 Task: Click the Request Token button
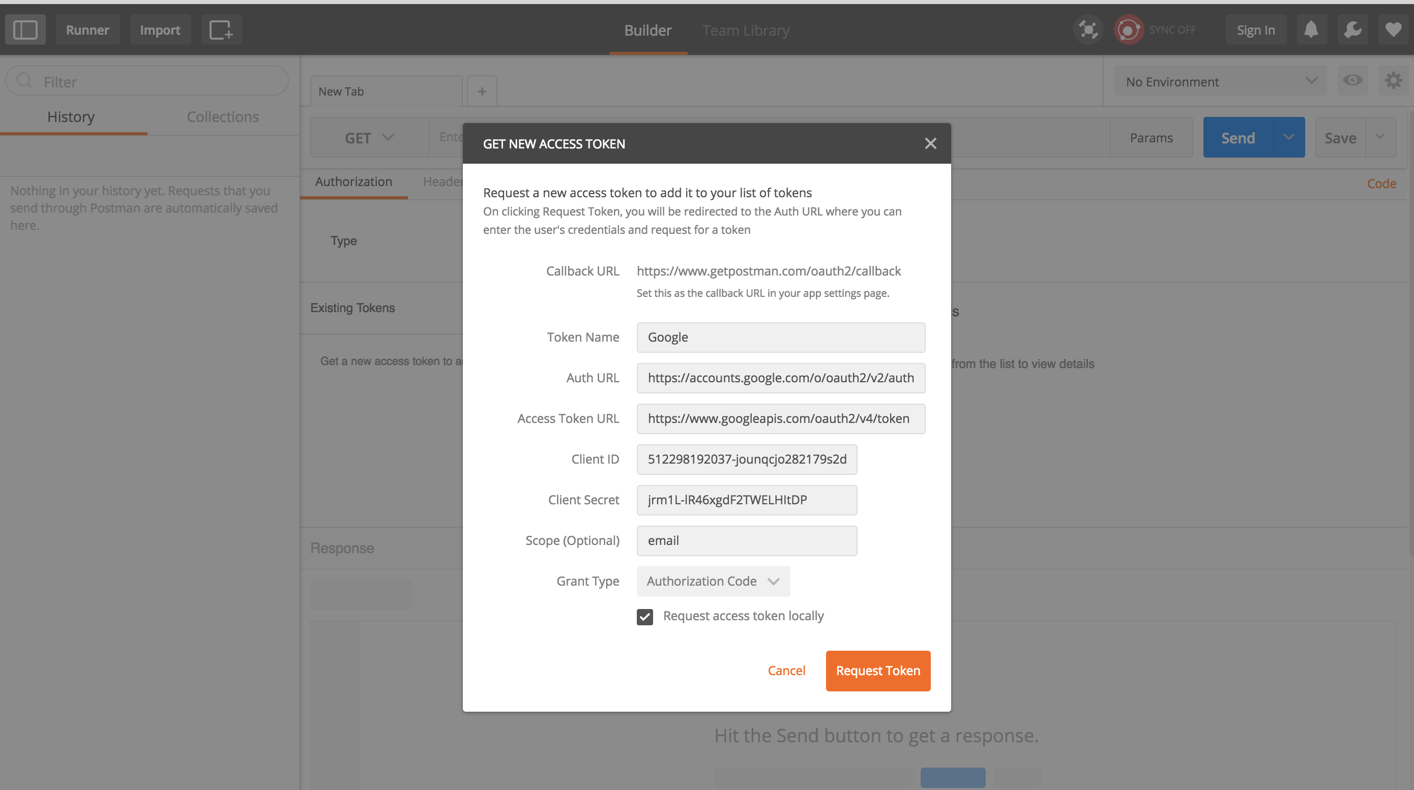click(x=877, y=671)
